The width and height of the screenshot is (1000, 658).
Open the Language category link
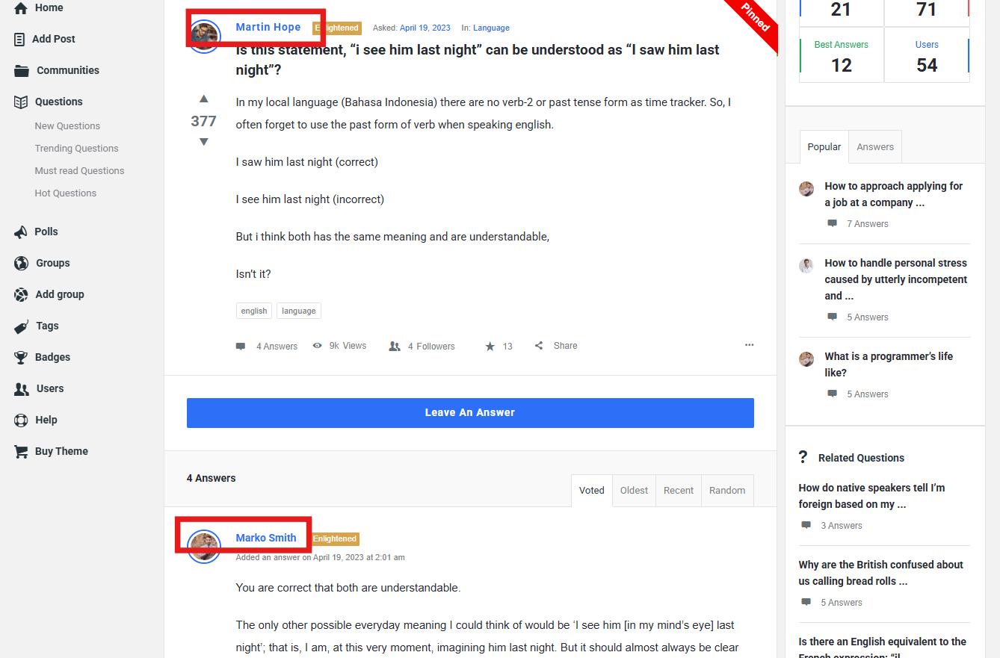(491, 28)
